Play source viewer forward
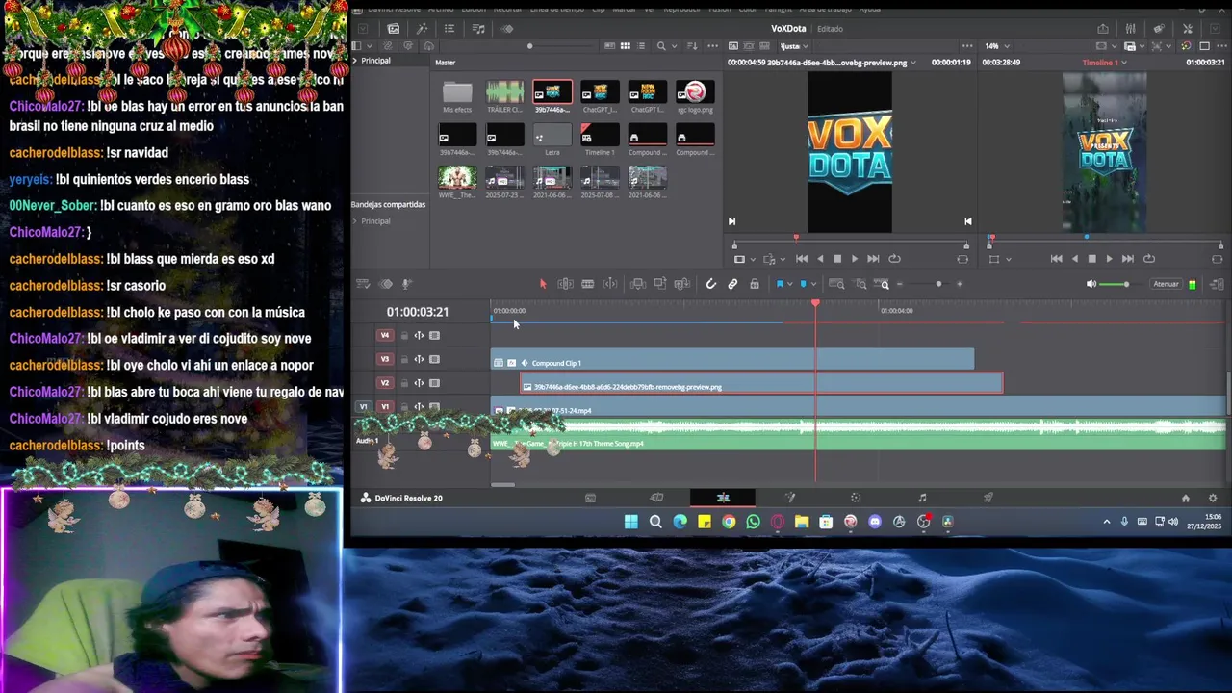 click(x=855, y=259)
